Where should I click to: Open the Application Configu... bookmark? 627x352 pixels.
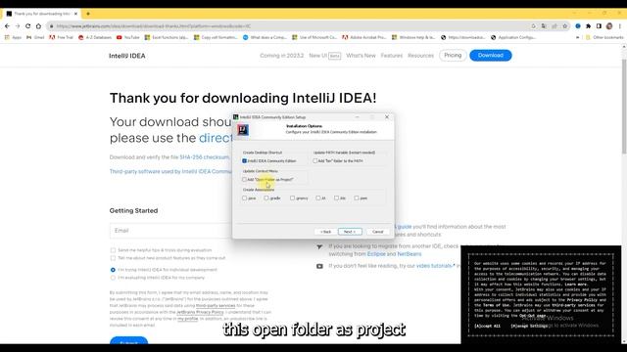(x=513, y=37)
